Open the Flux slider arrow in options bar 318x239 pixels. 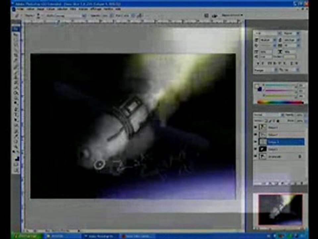pos(133,16)
